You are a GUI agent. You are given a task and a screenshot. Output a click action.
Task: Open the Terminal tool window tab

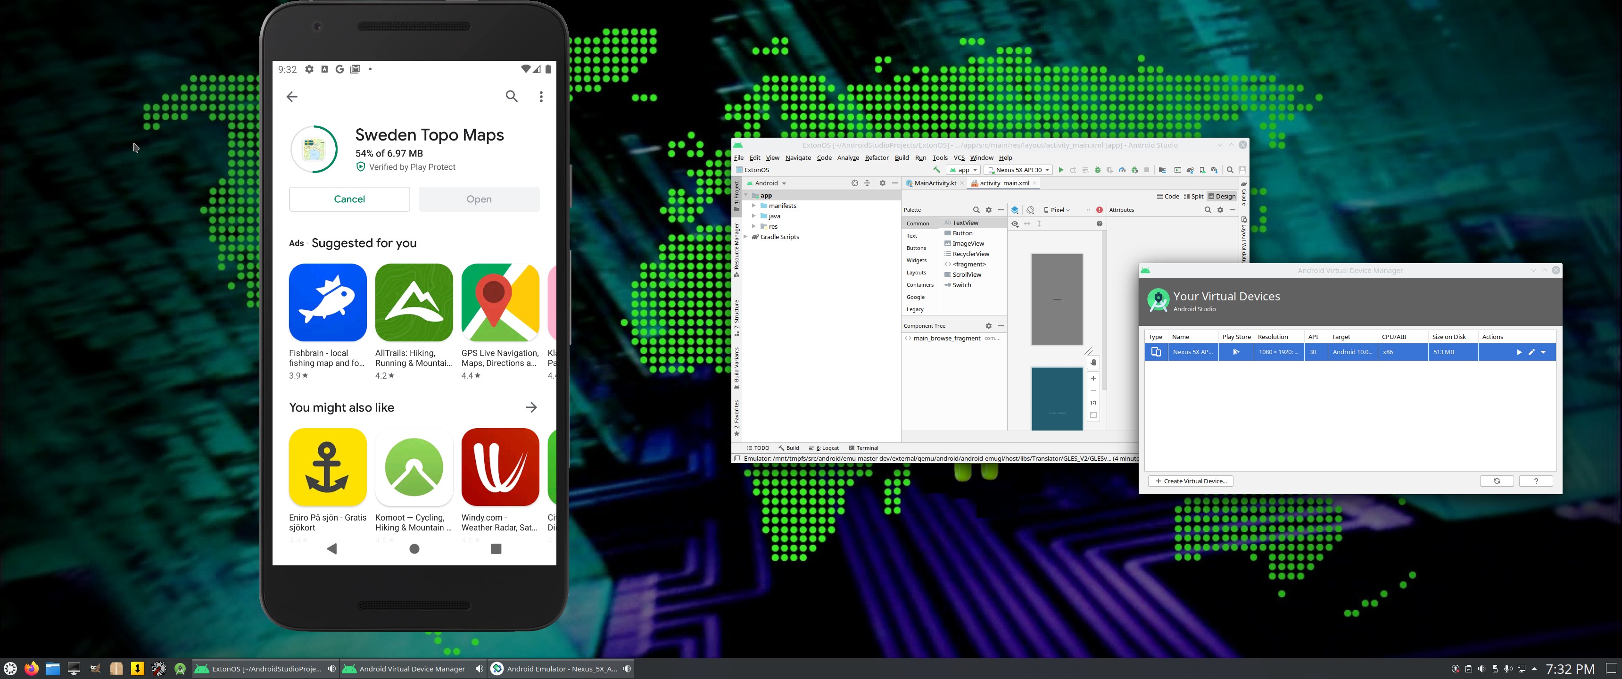coord(863,448)
